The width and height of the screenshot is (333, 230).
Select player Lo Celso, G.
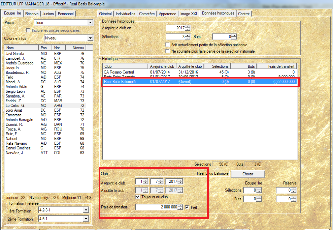[45, 106]
